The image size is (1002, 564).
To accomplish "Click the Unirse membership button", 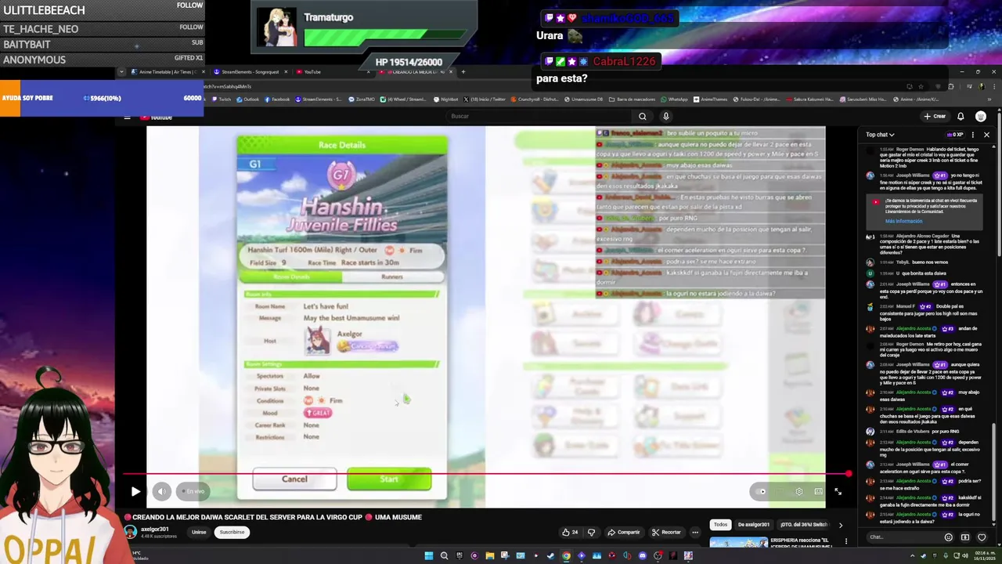I will [x=199, y=532].
